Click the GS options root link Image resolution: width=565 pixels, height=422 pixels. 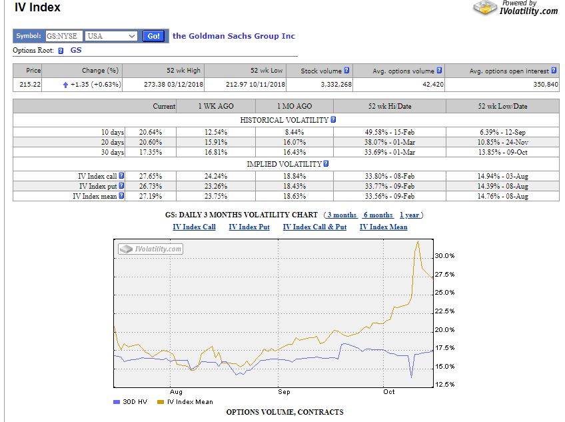pos(76,50)
